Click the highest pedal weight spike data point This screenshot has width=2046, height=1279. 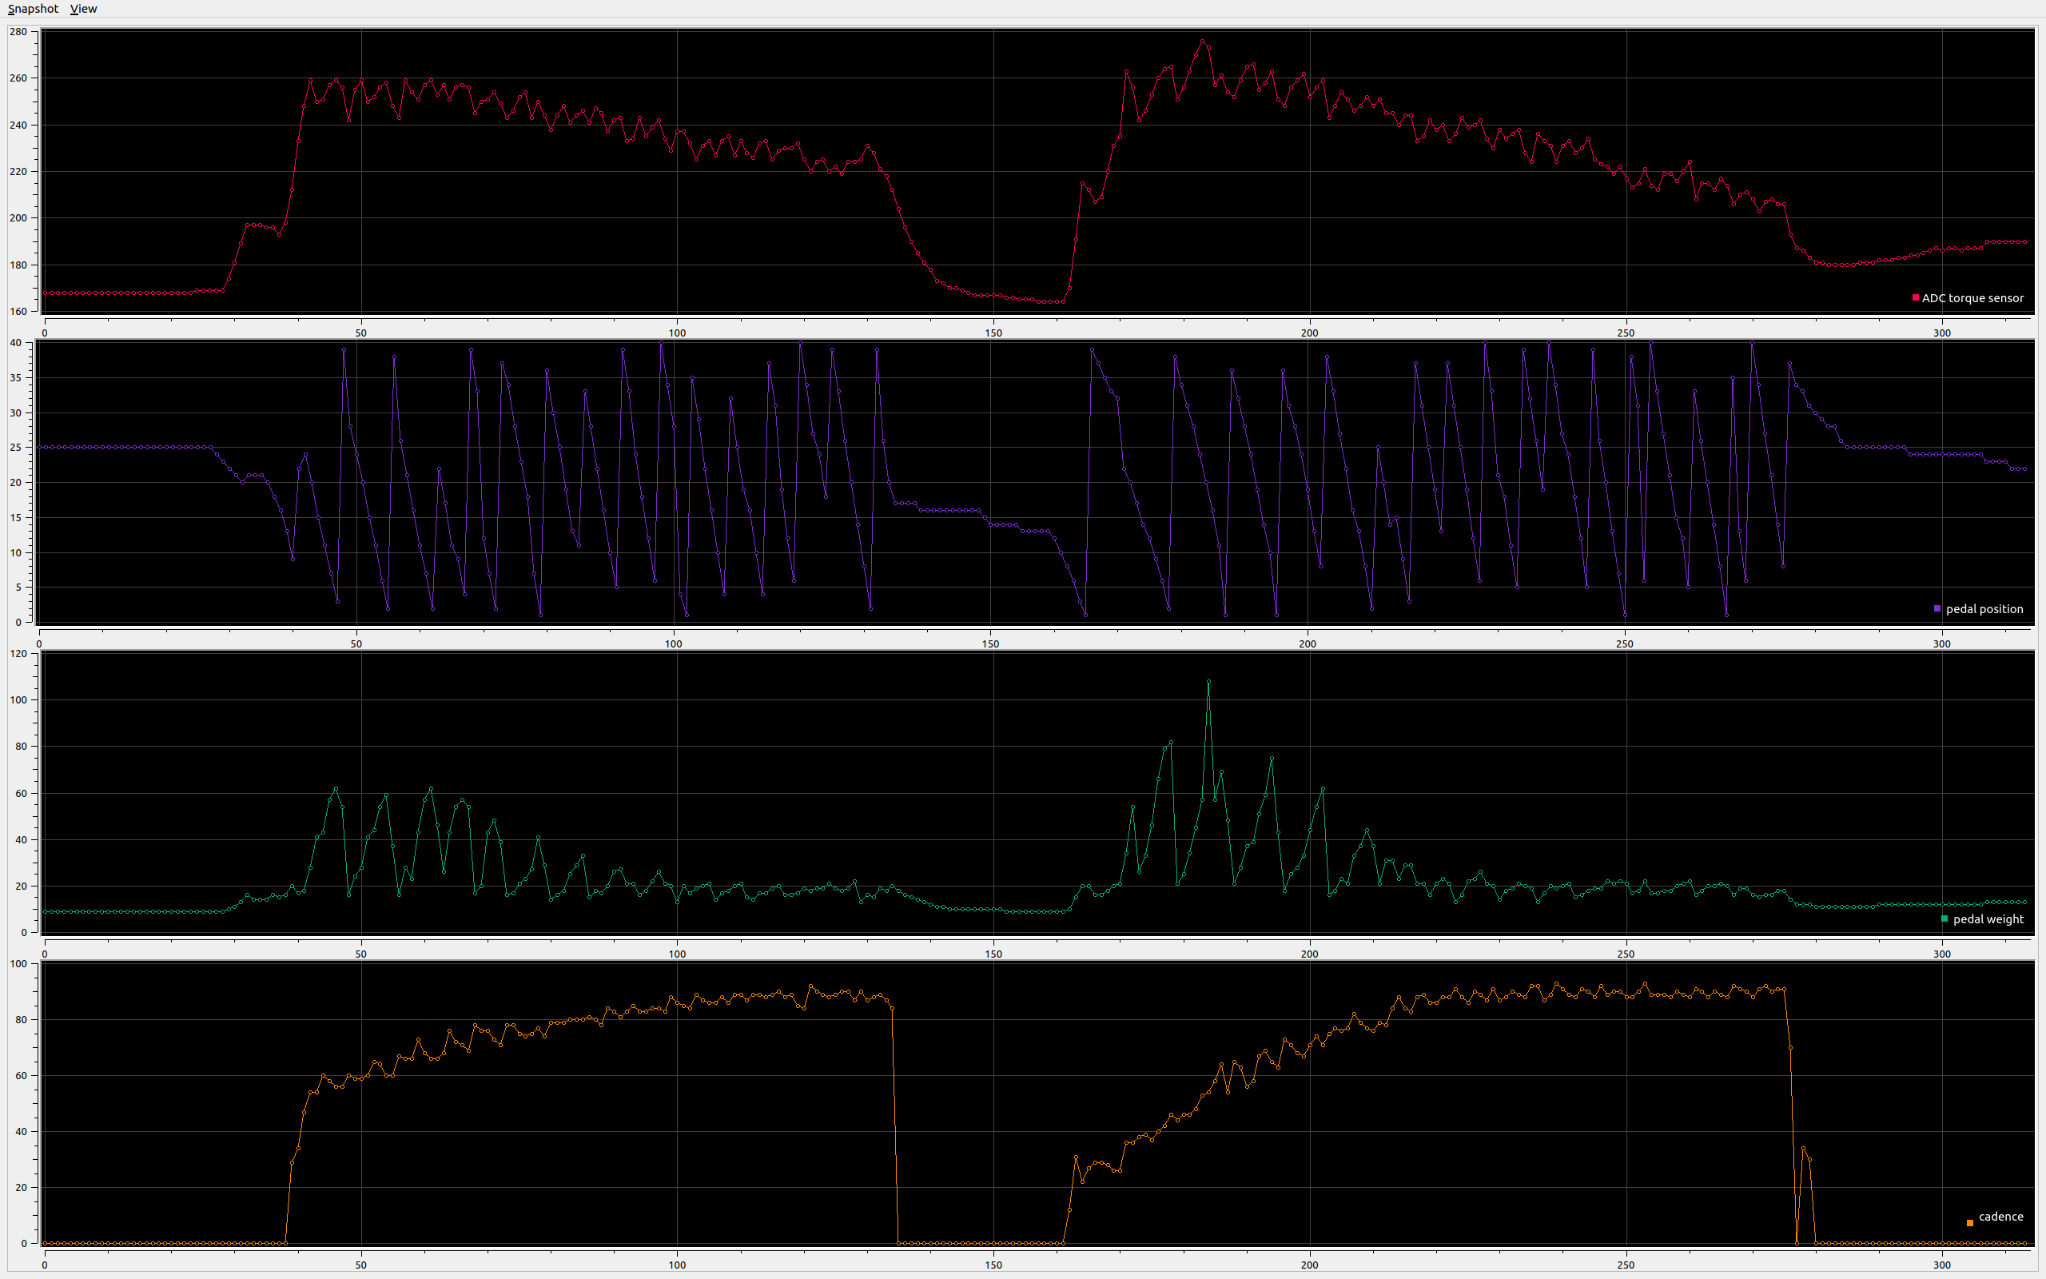(1208, 681)
